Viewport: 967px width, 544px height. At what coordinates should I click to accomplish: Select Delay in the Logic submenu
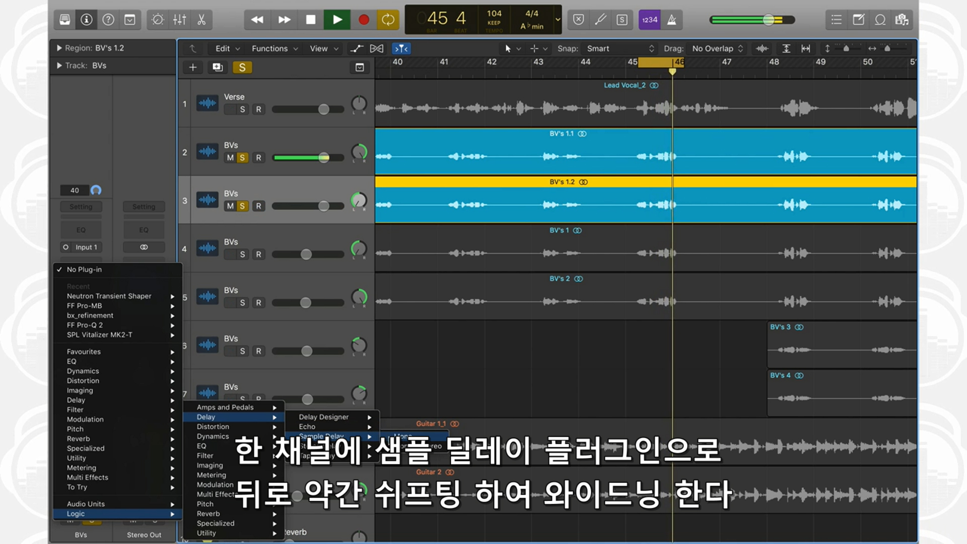pos(234,417)
